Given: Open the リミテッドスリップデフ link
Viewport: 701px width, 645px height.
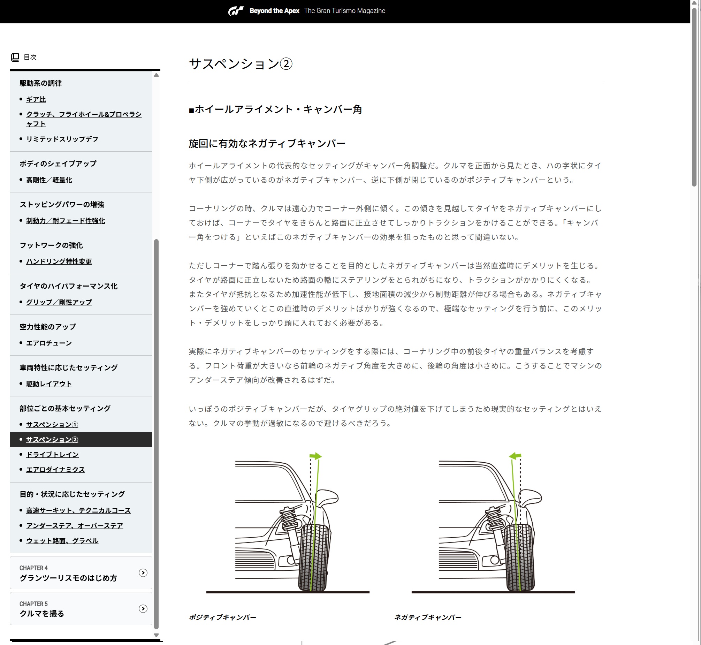Looking at the screenshot, I should pos(62,139).
